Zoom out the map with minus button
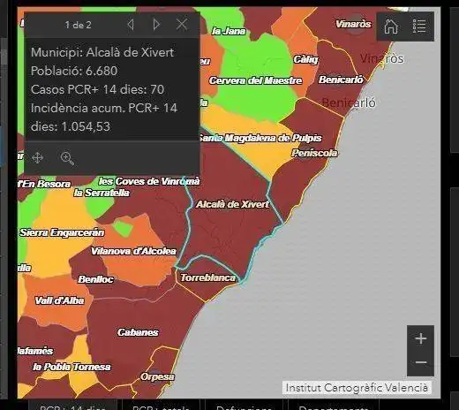Viewport: 459px width, 410px height. pos(421,363)
